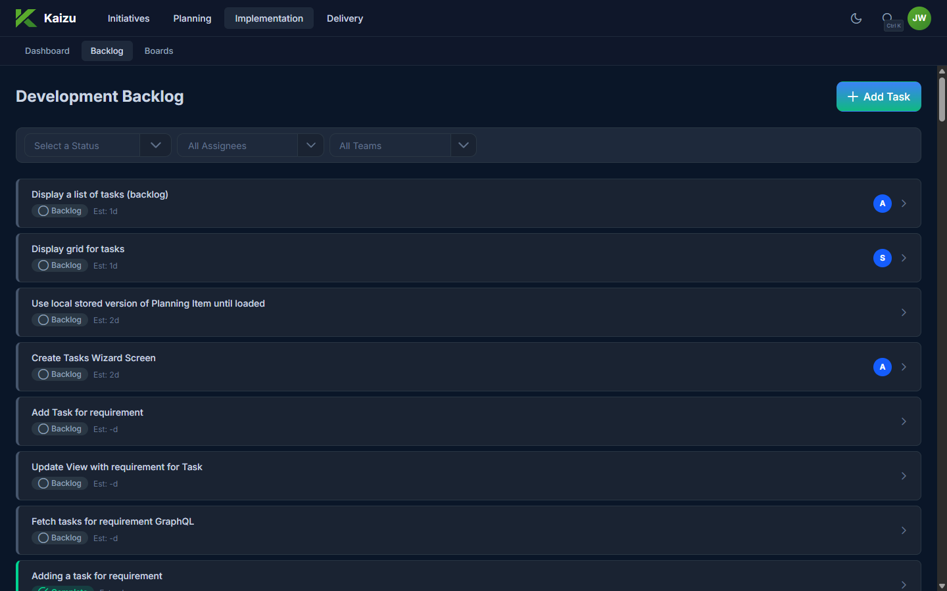Screen dimensions: 947x591
Task: Open search with the magnifier icon
Action: tap(887, 18)
